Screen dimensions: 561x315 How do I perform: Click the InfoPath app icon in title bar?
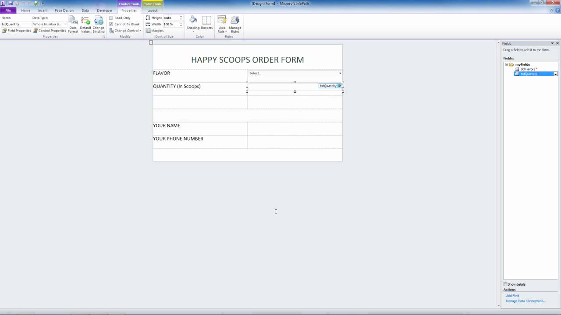(x=3, y=3)
